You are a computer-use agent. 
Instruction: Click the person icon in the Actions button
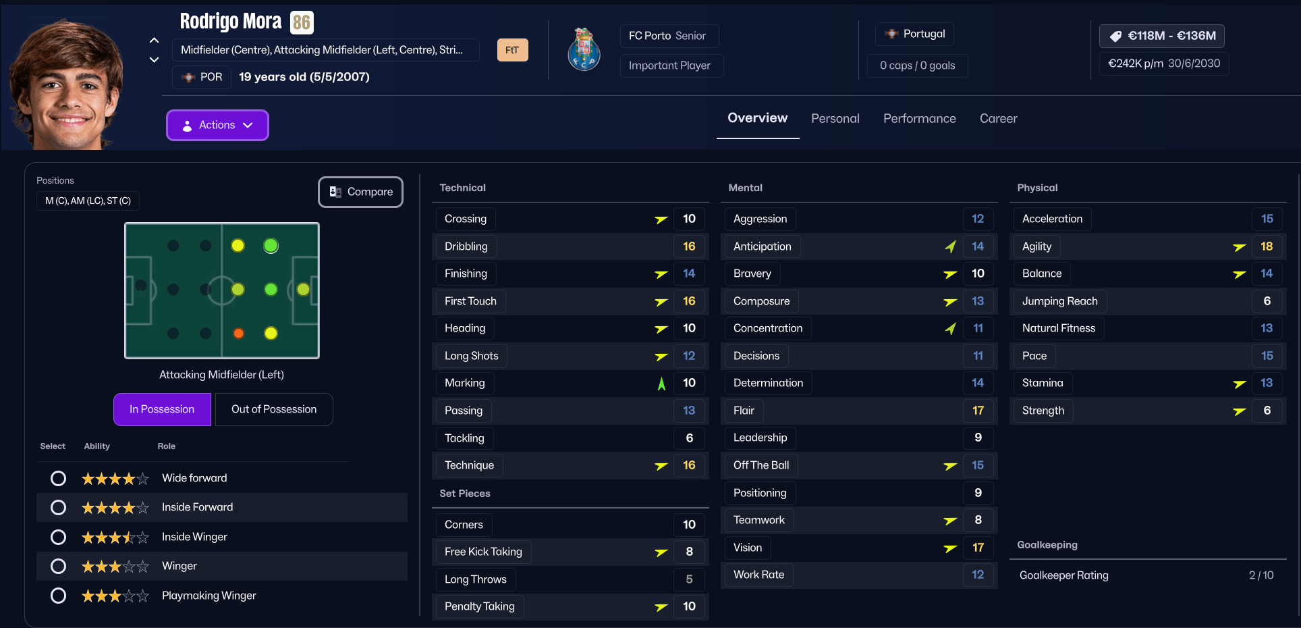[x=188, y=126]
